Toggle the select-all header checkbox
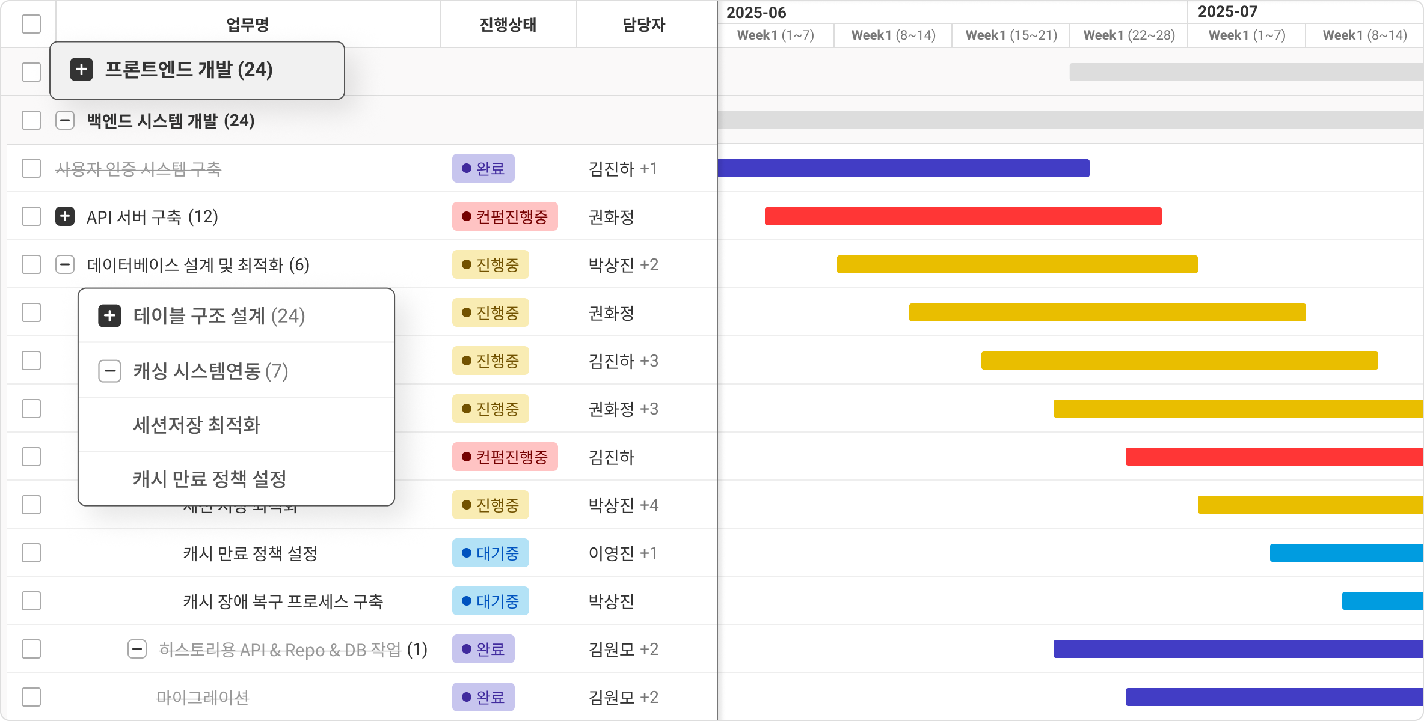 coord(31,24)
